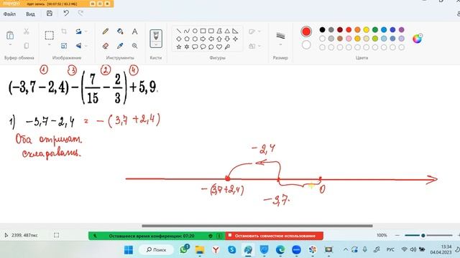Choose the five-point star shape
Screen dimensions: 460x258
pyautogui.click(x=179, y=47)
